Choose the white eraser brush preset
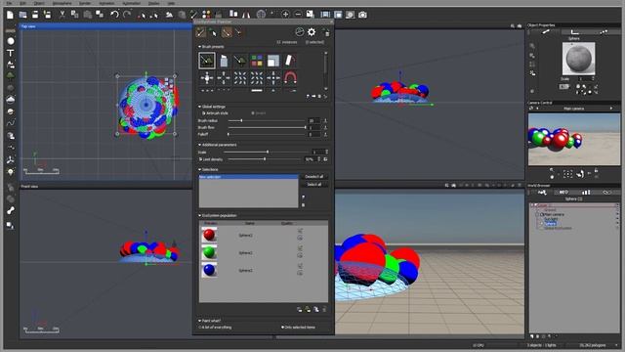 [x=290, y=61]
